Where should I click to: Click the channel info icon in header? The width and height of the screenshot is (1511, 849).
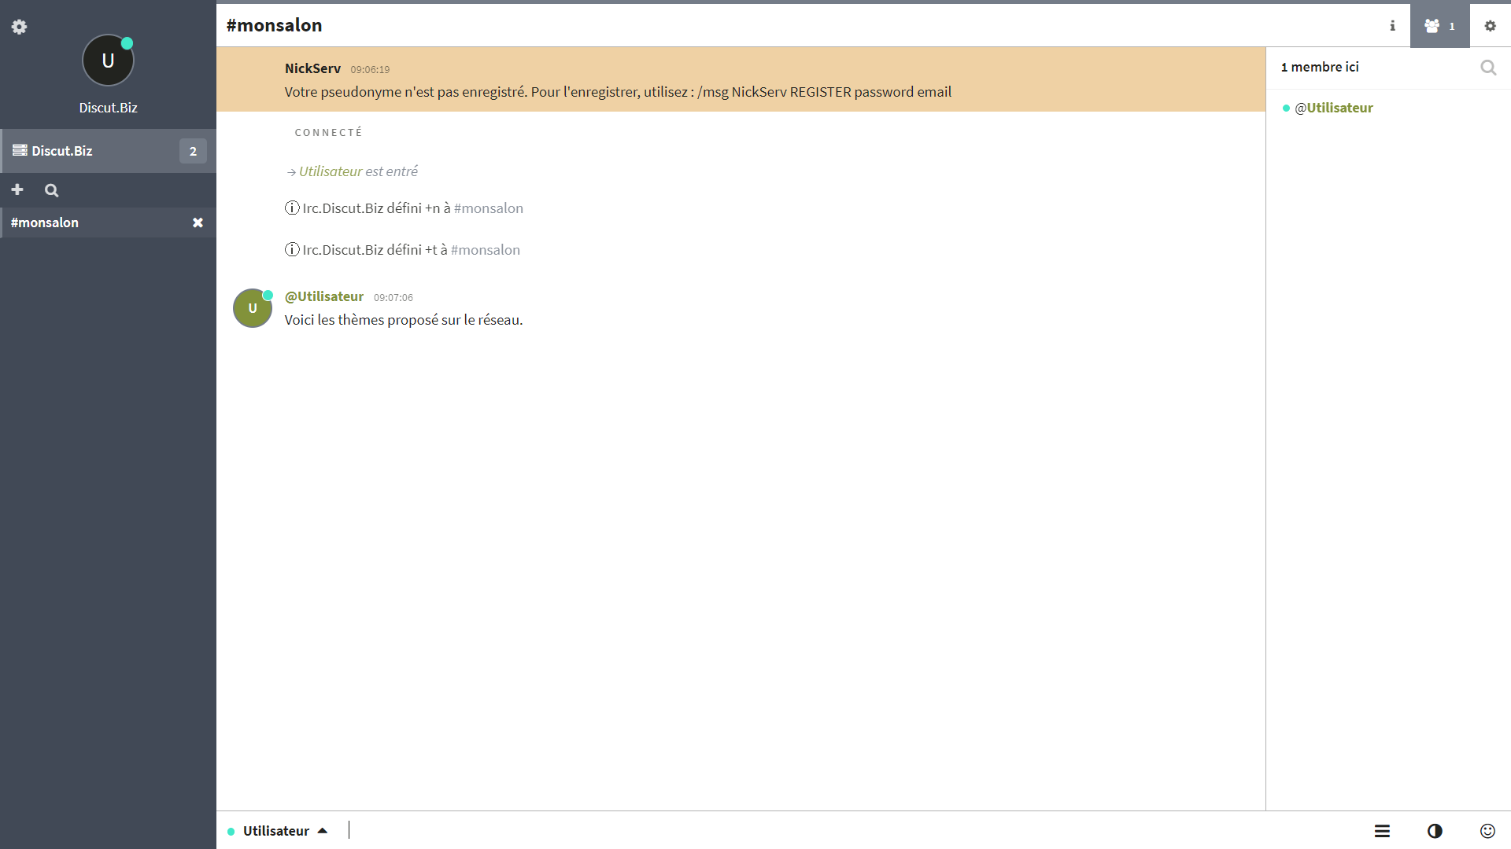1392,26
